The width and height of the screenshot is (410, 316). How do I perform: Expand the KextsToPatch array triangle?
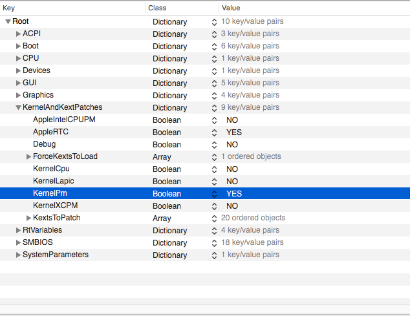coord(28,218)
